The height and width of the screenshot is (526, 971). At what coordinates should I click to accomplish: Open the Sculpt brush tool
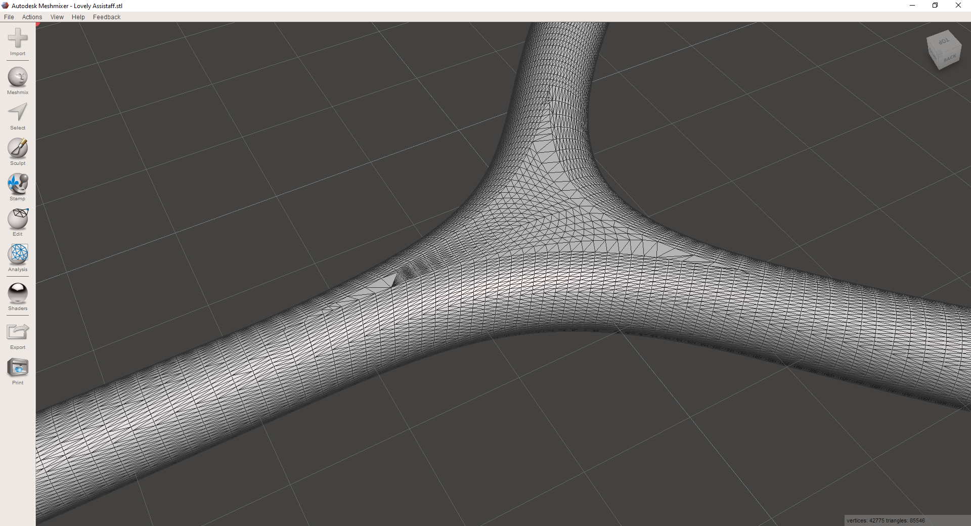[x=18, y=148]
